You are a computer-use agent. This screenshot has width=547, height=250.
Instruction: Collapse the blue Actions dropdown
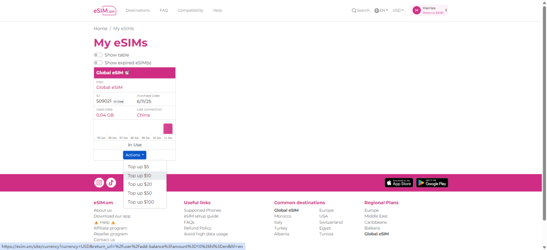tap(135, 155)
